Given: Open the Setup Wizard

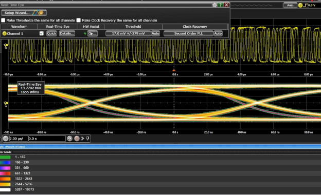Looking at the screenshot, I should pos(24,13).
